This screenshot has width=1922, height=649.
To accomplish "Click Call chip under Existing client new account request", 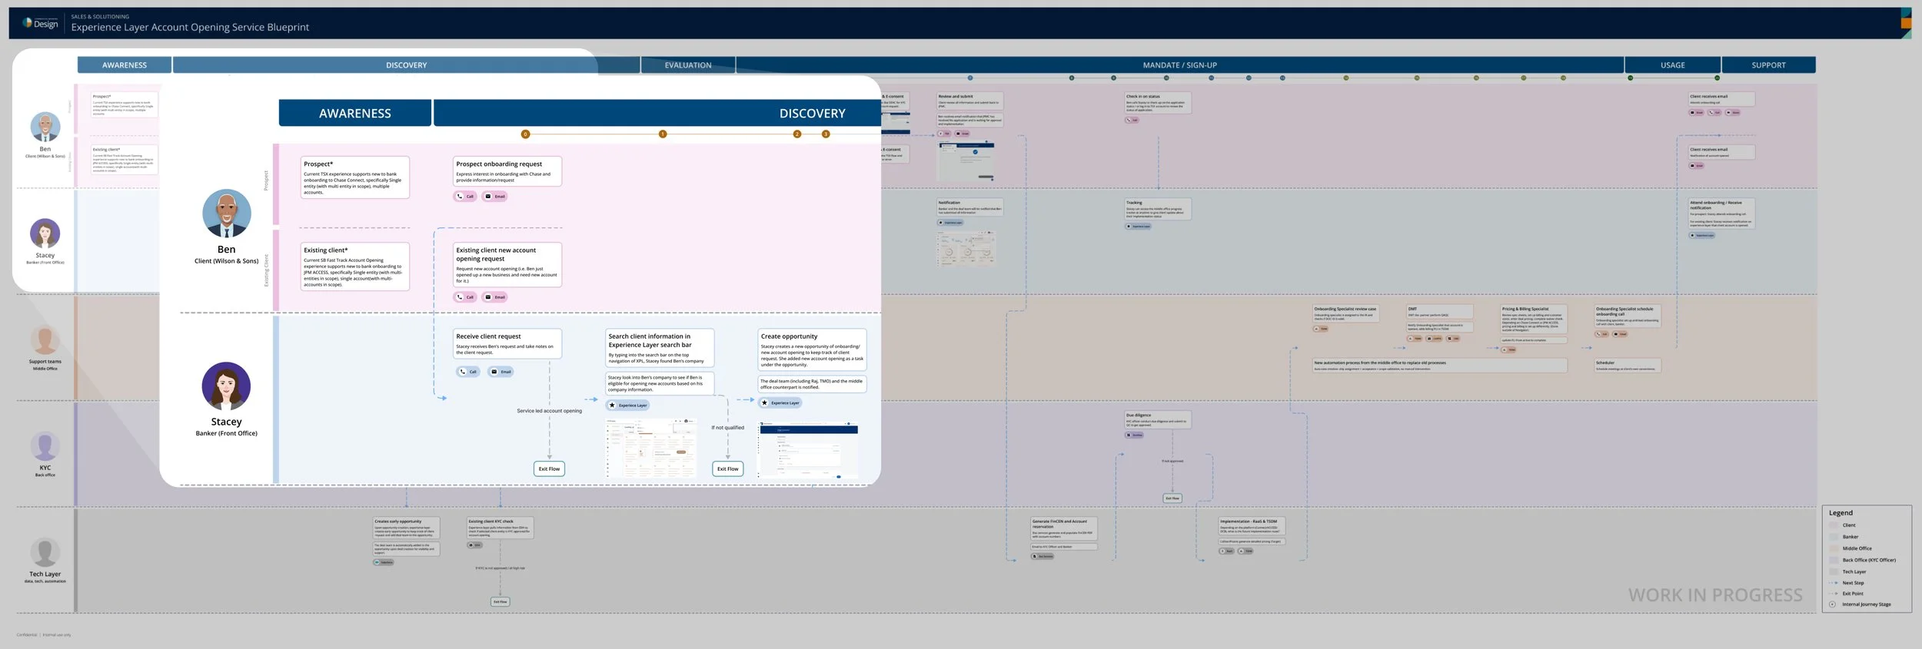I will click(x=465, y=296).
